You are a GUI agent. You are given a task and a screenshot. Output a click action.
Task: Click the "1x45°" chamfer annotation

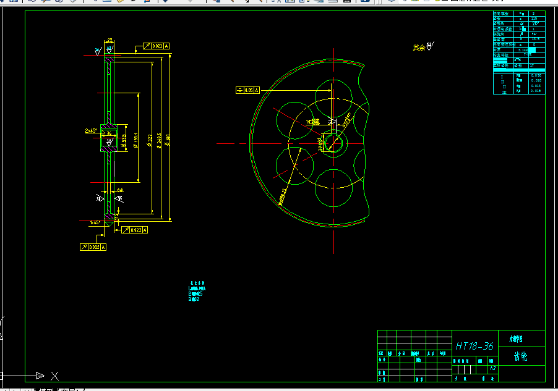pos(95,222)
